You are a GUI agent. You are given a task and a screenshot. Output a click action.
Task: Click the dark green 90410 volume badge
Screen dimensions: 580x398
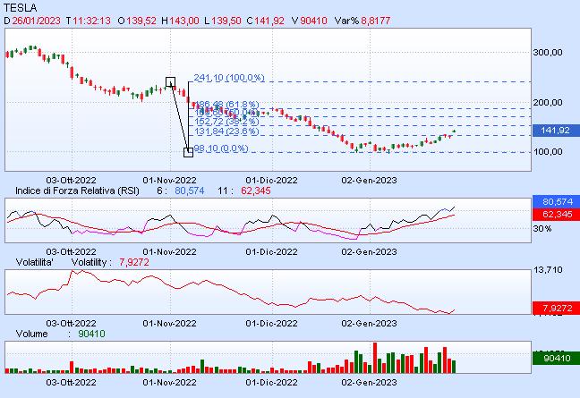[556, 358]
